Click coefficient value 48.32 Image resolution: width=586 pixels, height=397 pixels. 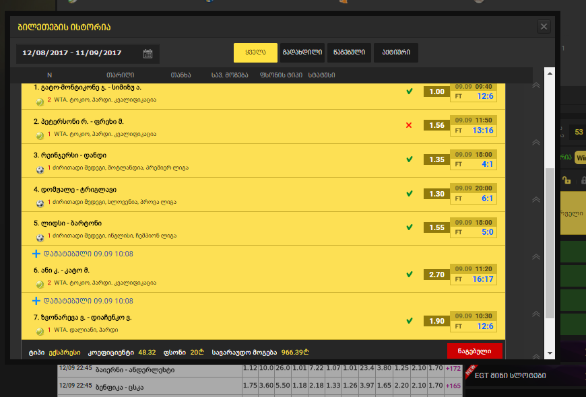pyautogui.click(x=147, y=352)
